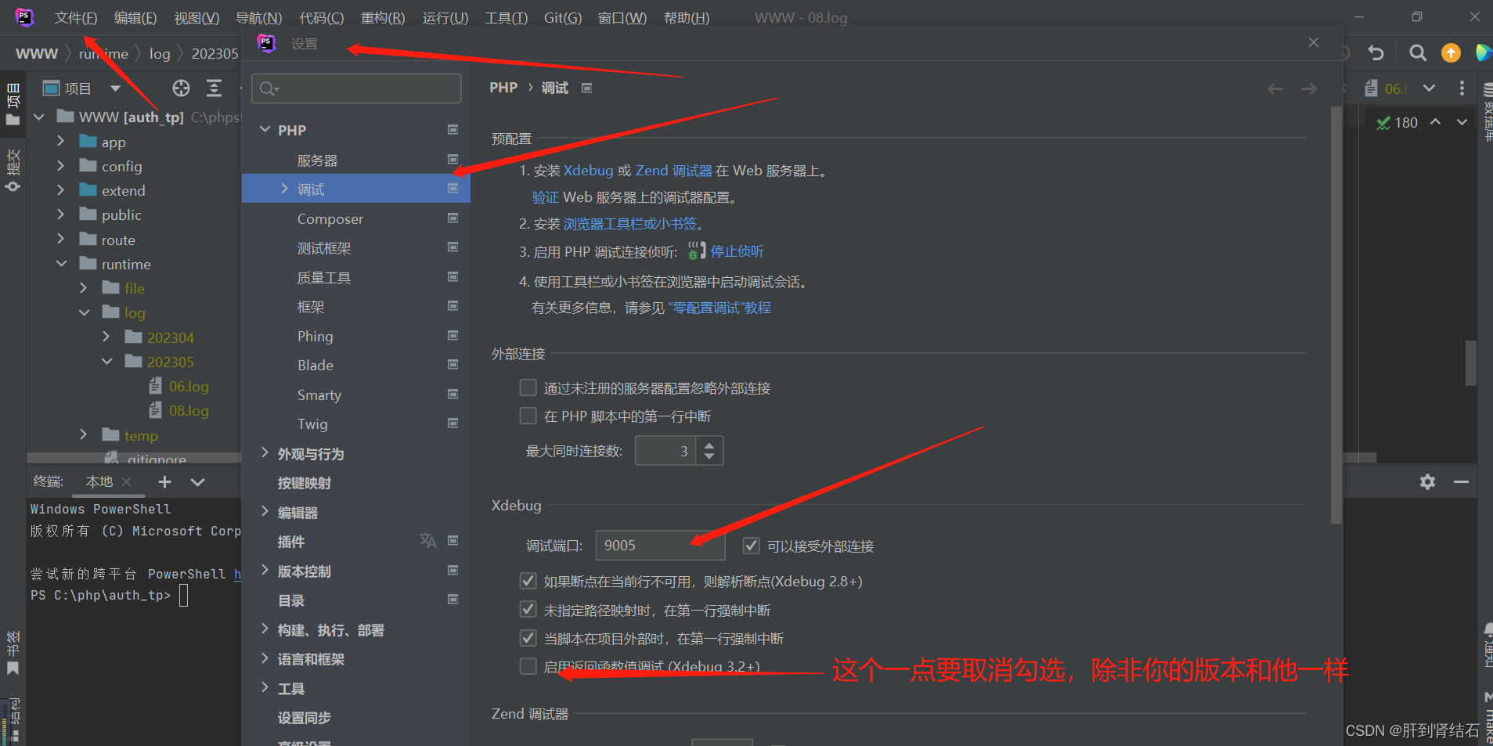The image size is (1493, 746).
Task: Click the forward navigation arrow in settings
Action: 1309,89
